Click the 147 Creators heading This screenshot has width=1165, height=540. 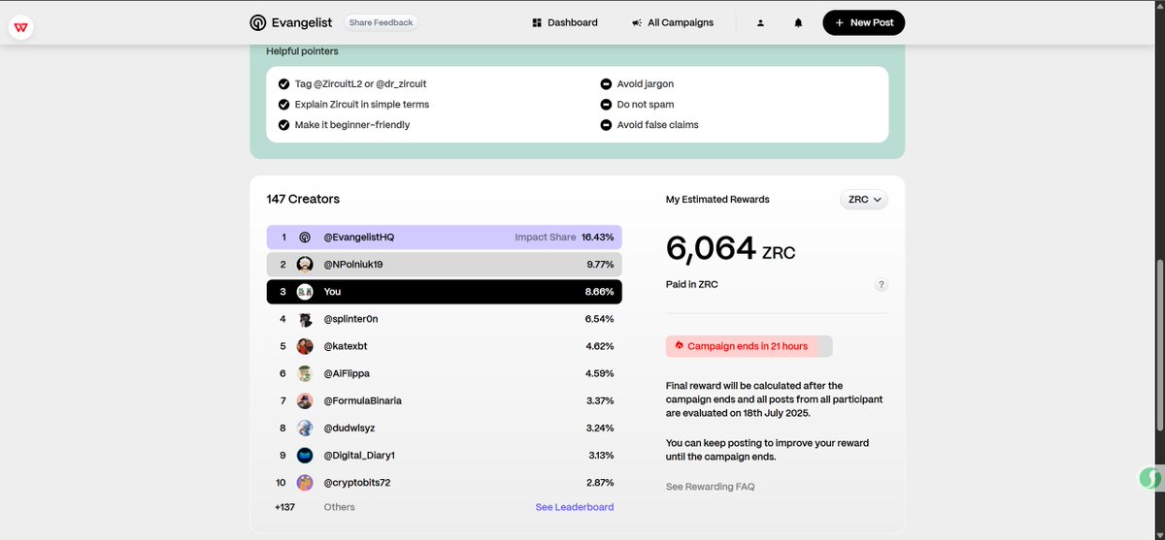pos(303,199)
